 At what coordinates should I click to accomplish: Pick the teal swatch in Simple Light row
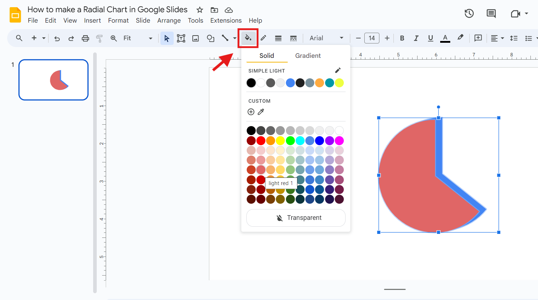pyautogui.click(x=329, y=83)
